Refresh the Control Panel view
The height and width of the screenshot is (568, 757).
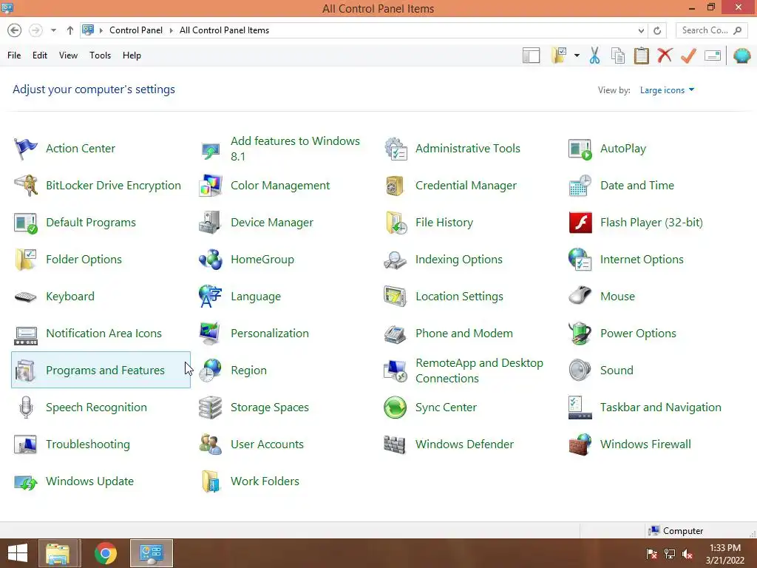[x=657, y=30]
